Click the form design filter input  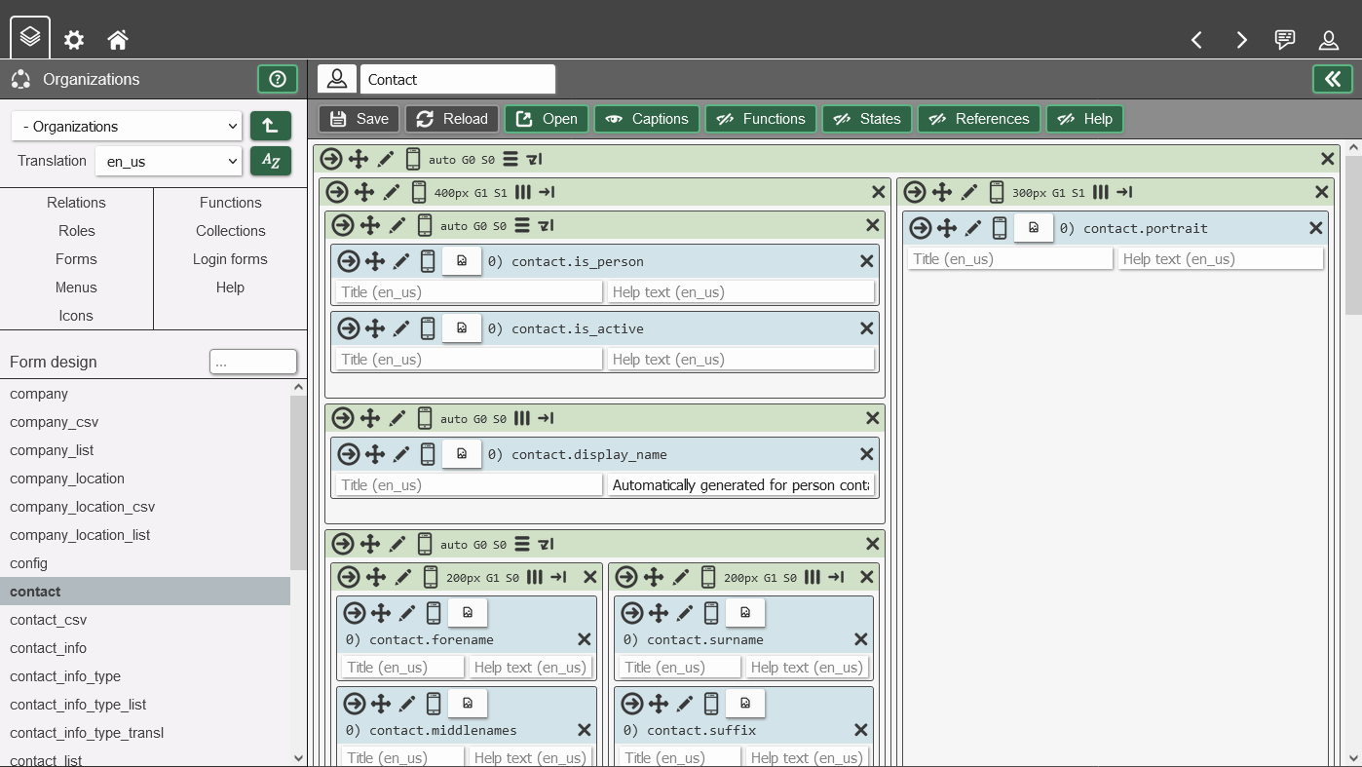tap(253, 362)
